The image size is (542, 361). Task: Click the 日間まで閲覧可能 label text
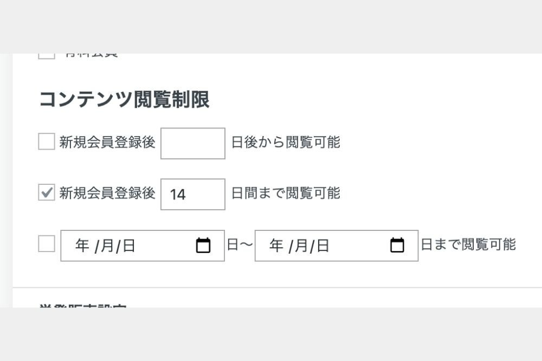(x=285, y=194)
